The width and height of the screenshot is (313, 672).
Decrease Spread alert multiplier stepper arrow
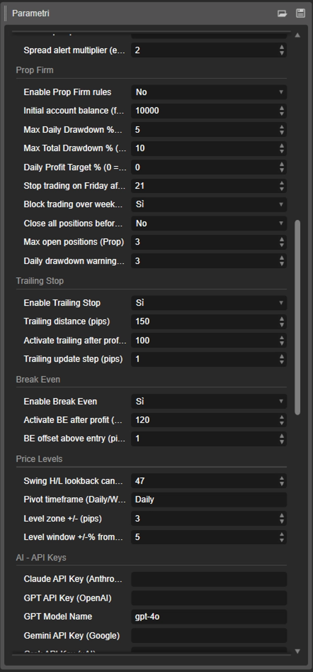pos(282,53)
